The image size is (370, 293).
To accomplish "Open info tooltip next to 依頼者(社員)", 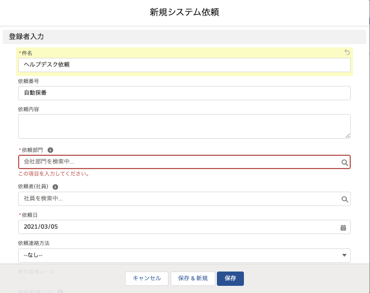I will click(55, 187).
